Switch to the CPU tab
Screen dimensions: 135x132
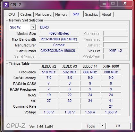(x=12, y=14)
